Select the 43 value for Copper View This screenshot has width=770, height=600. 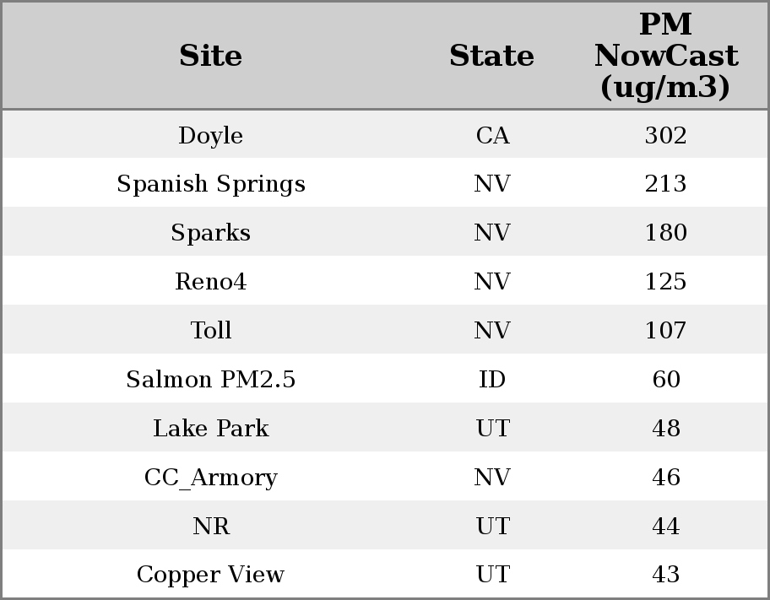(665, 575)
